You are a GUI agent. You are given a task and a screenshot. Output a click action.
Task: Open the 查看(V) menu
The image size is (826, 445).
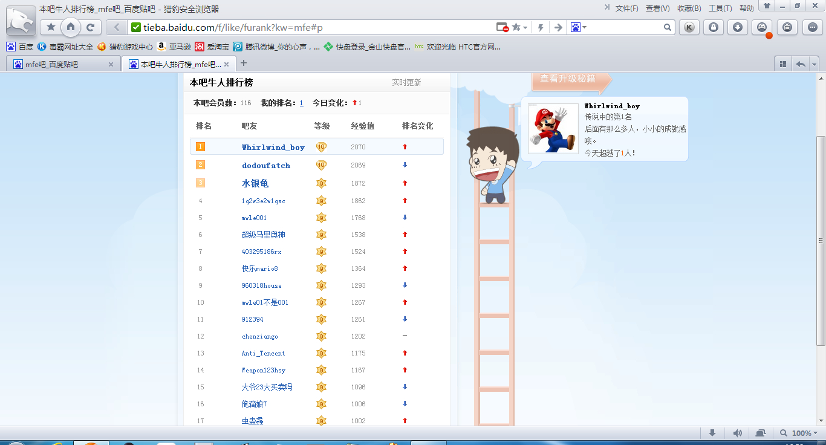[658, 8]
